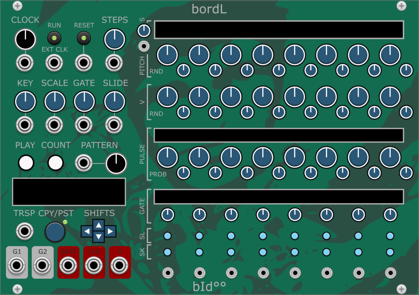The image size is (419, 295).
Task: Click the PULSE section black display
Action: point(279,135)
